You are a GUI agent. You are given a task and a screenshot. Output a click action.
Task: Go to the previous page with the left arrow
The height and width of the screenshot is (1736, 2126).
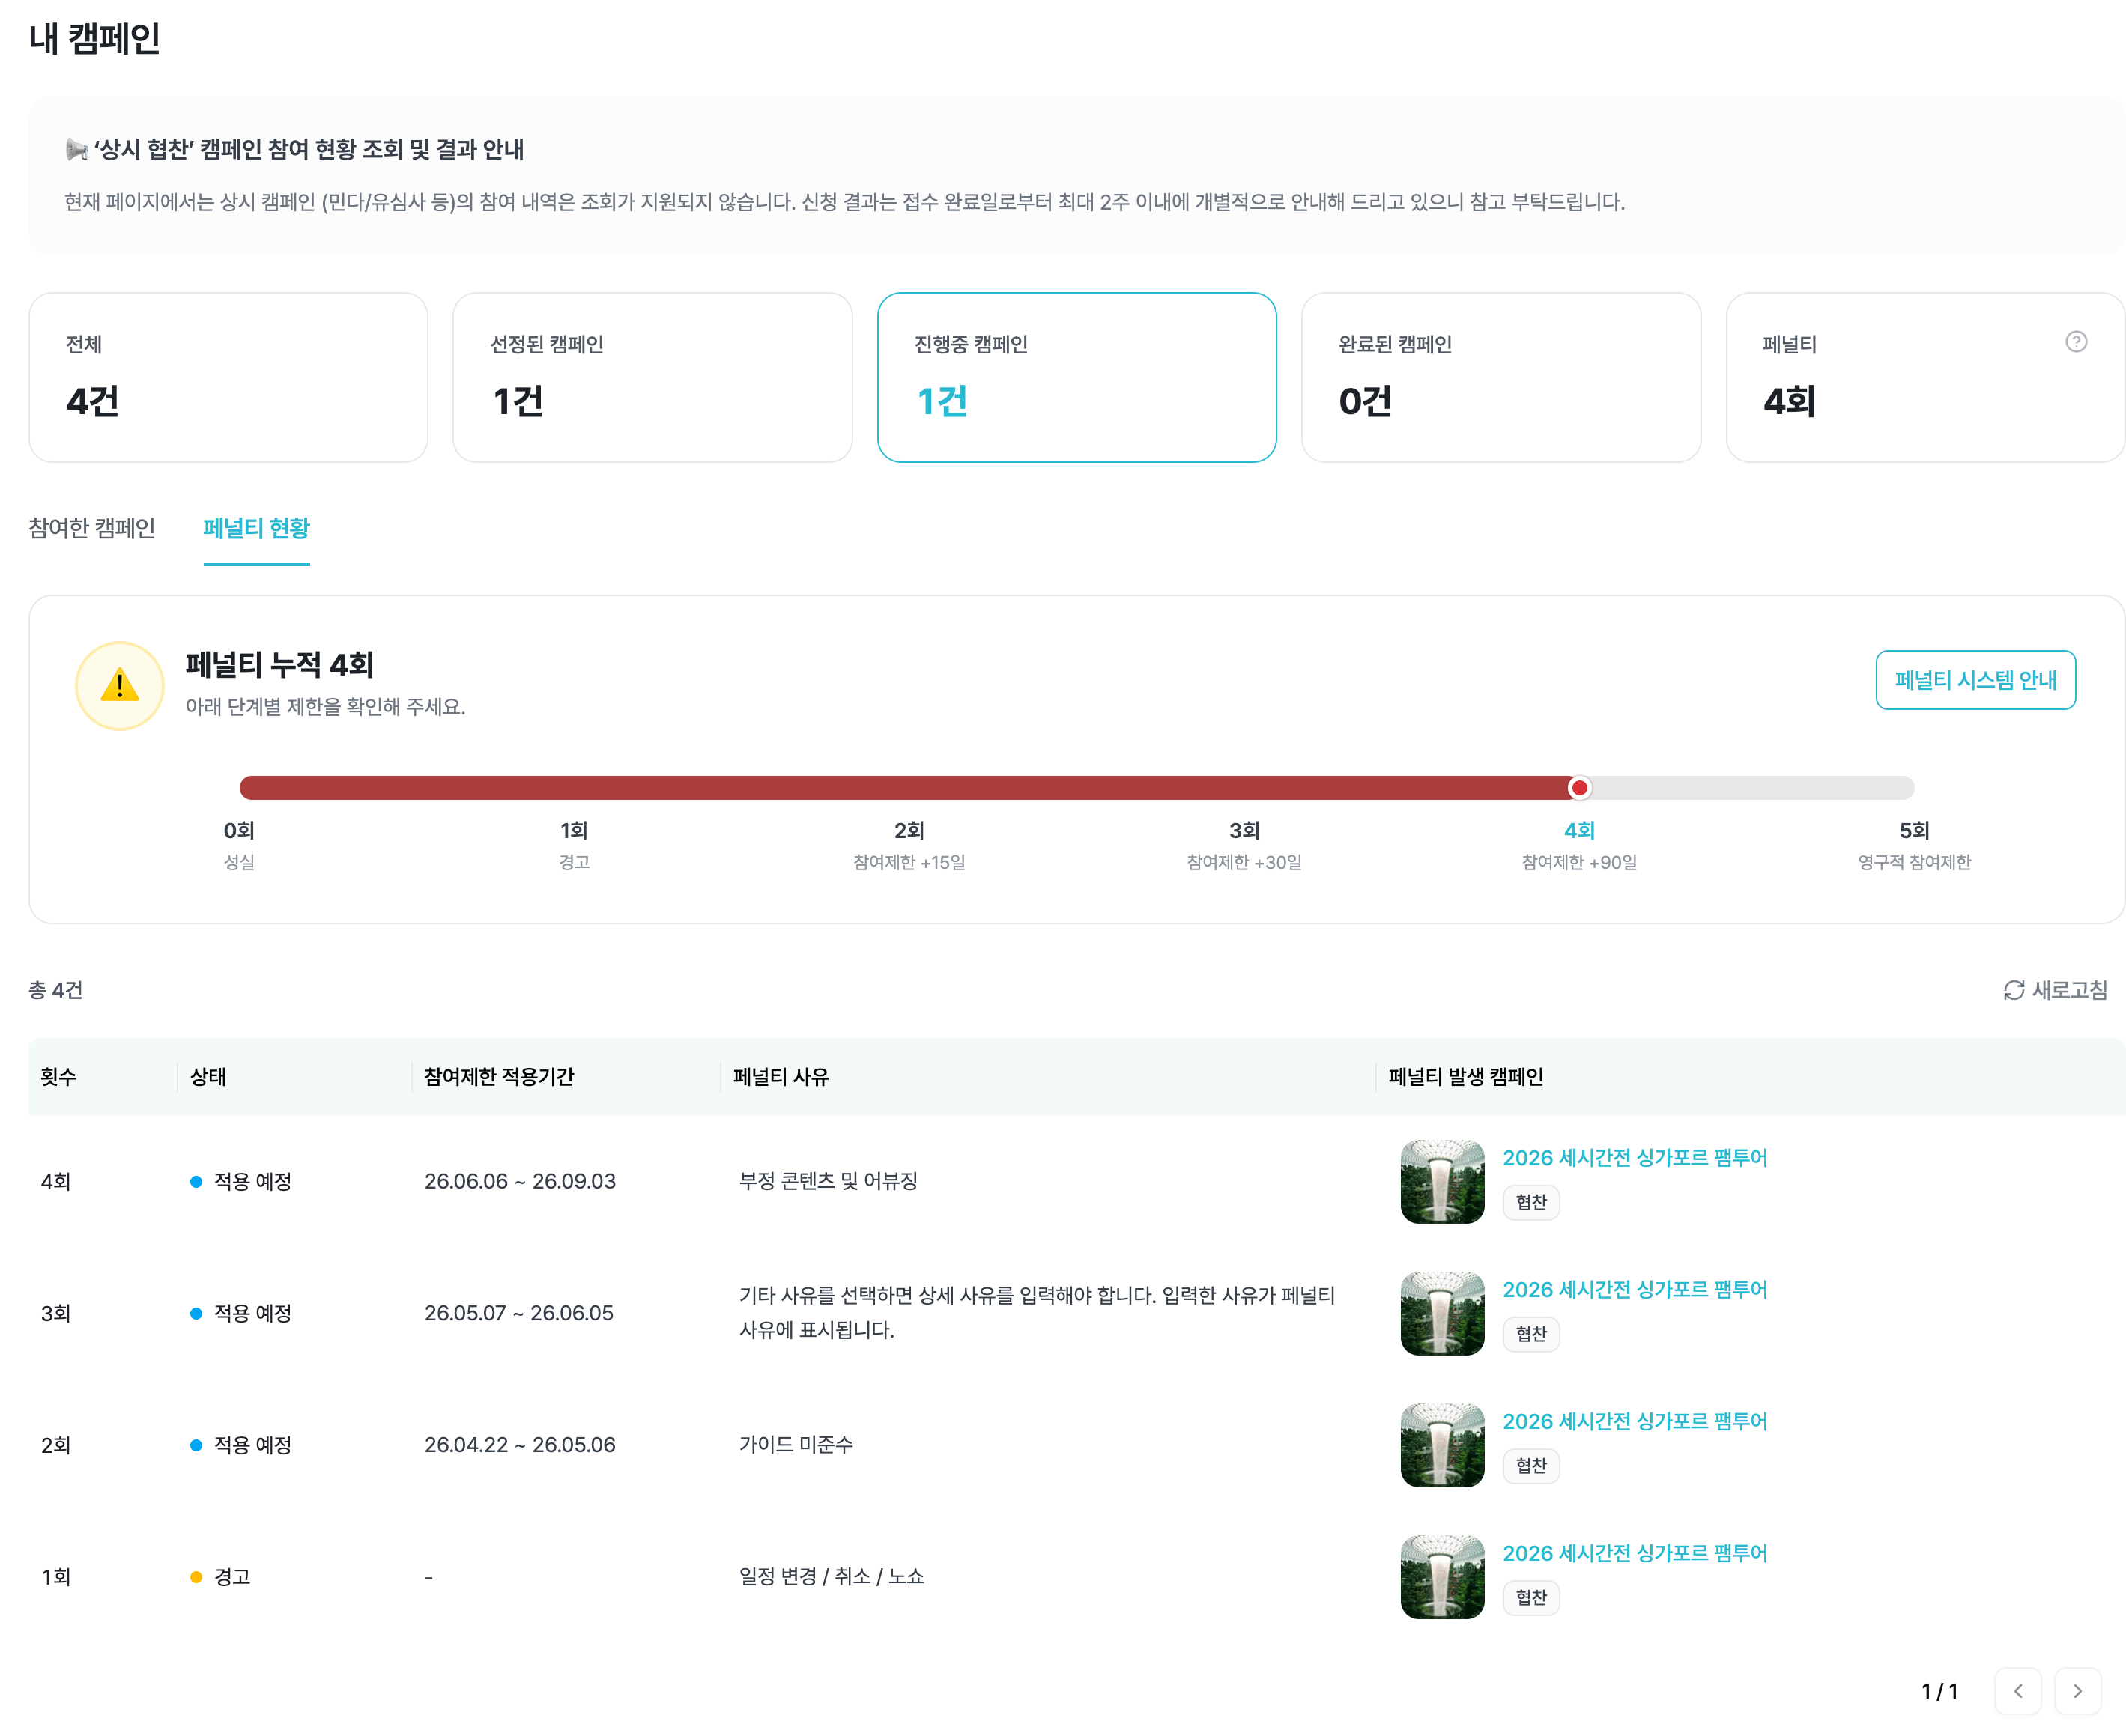click(2017, 1691)
